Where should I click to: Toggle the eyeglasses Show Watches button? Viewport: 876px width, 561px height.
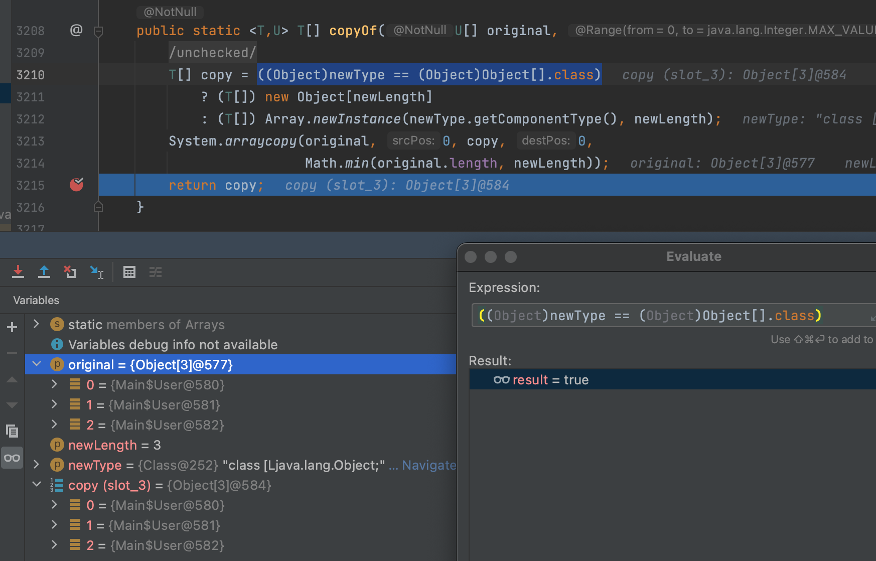[12, 458]
